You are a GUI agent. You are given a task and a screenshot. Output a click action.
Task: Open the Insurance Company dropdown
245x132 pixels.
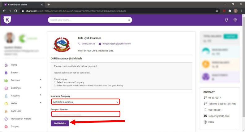(x=85, y=102)
